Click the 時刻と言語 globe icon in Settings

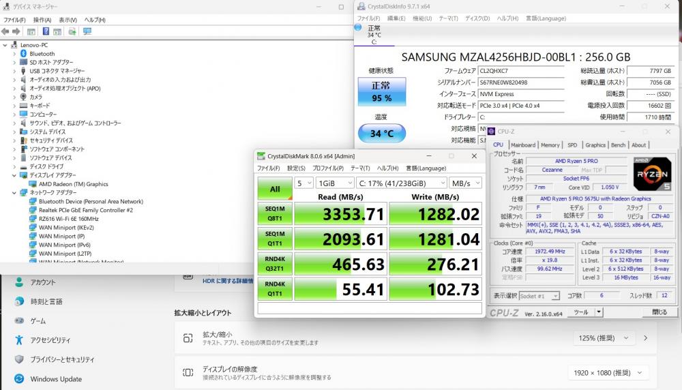point(19,301)
